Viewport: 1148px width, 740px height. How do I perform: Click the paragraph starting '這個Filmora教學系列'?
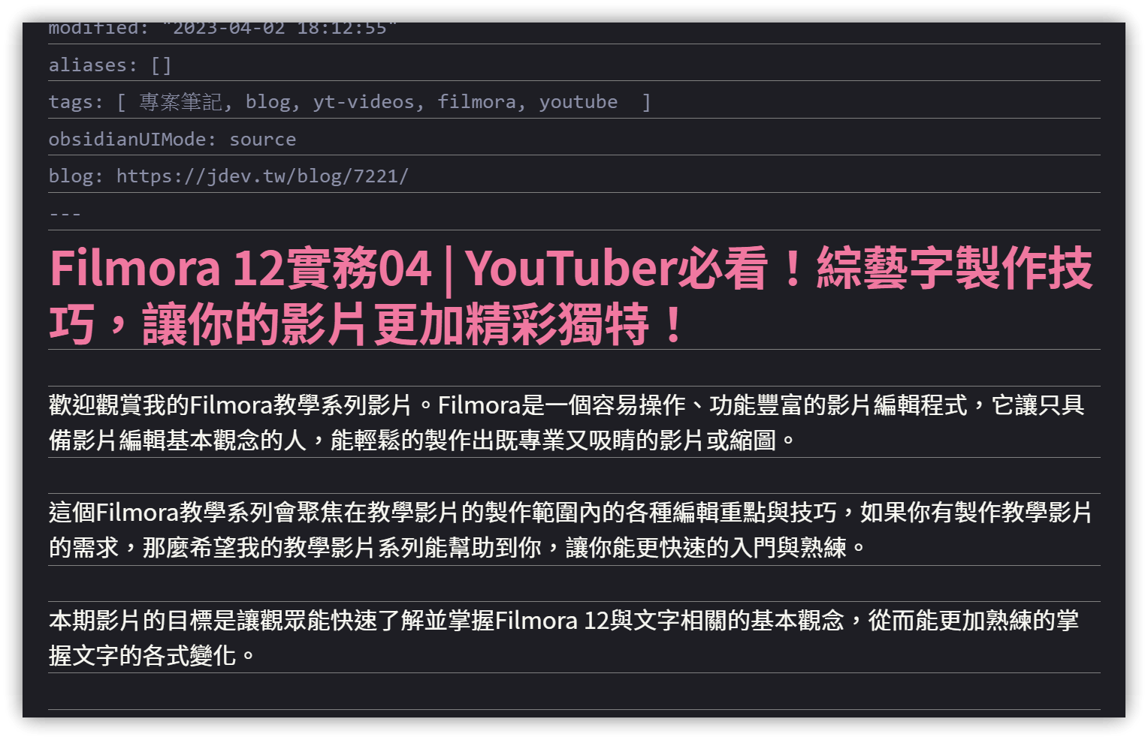point(569,529)
